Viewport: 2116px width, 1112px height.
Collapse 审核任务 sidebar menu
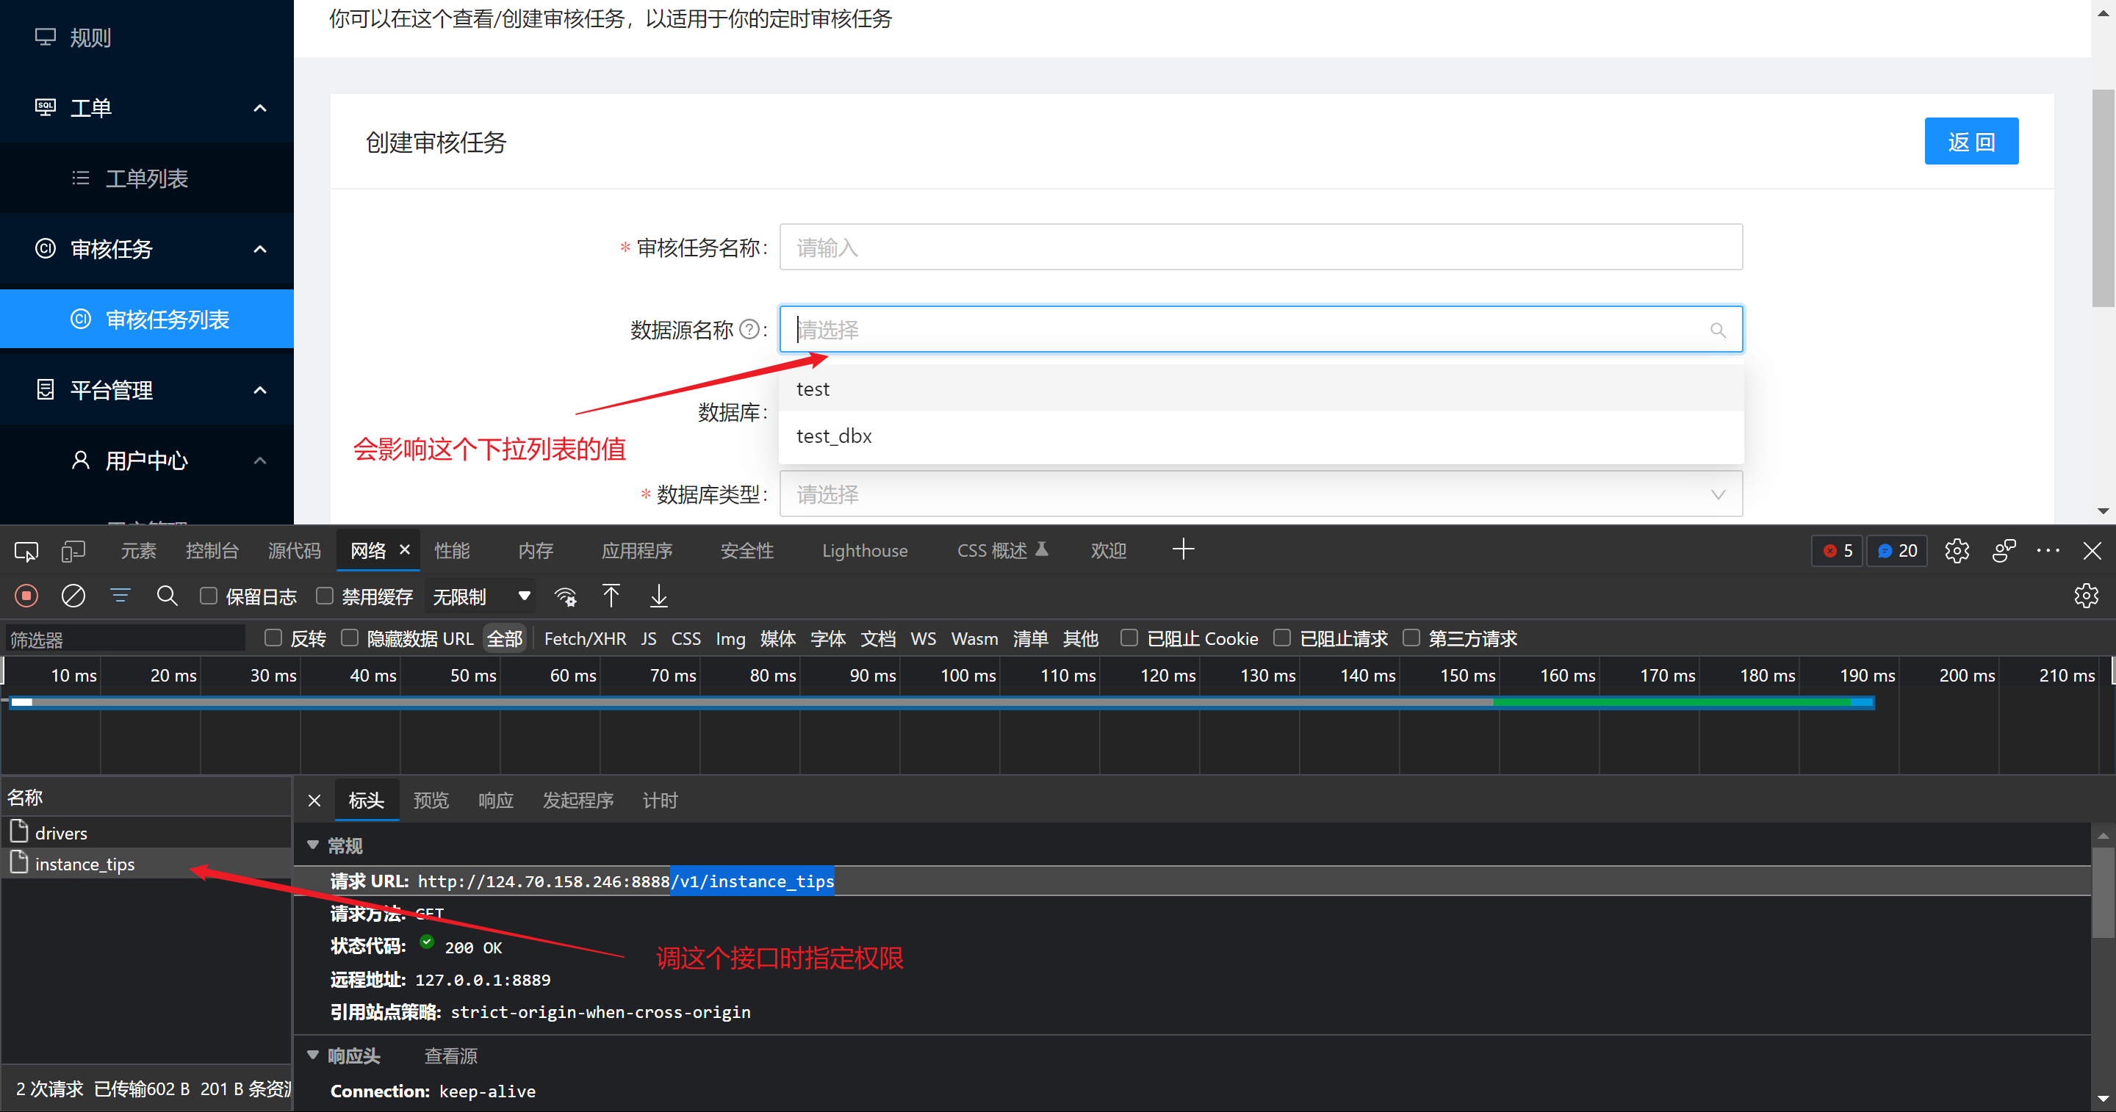(x=259, y=249)
